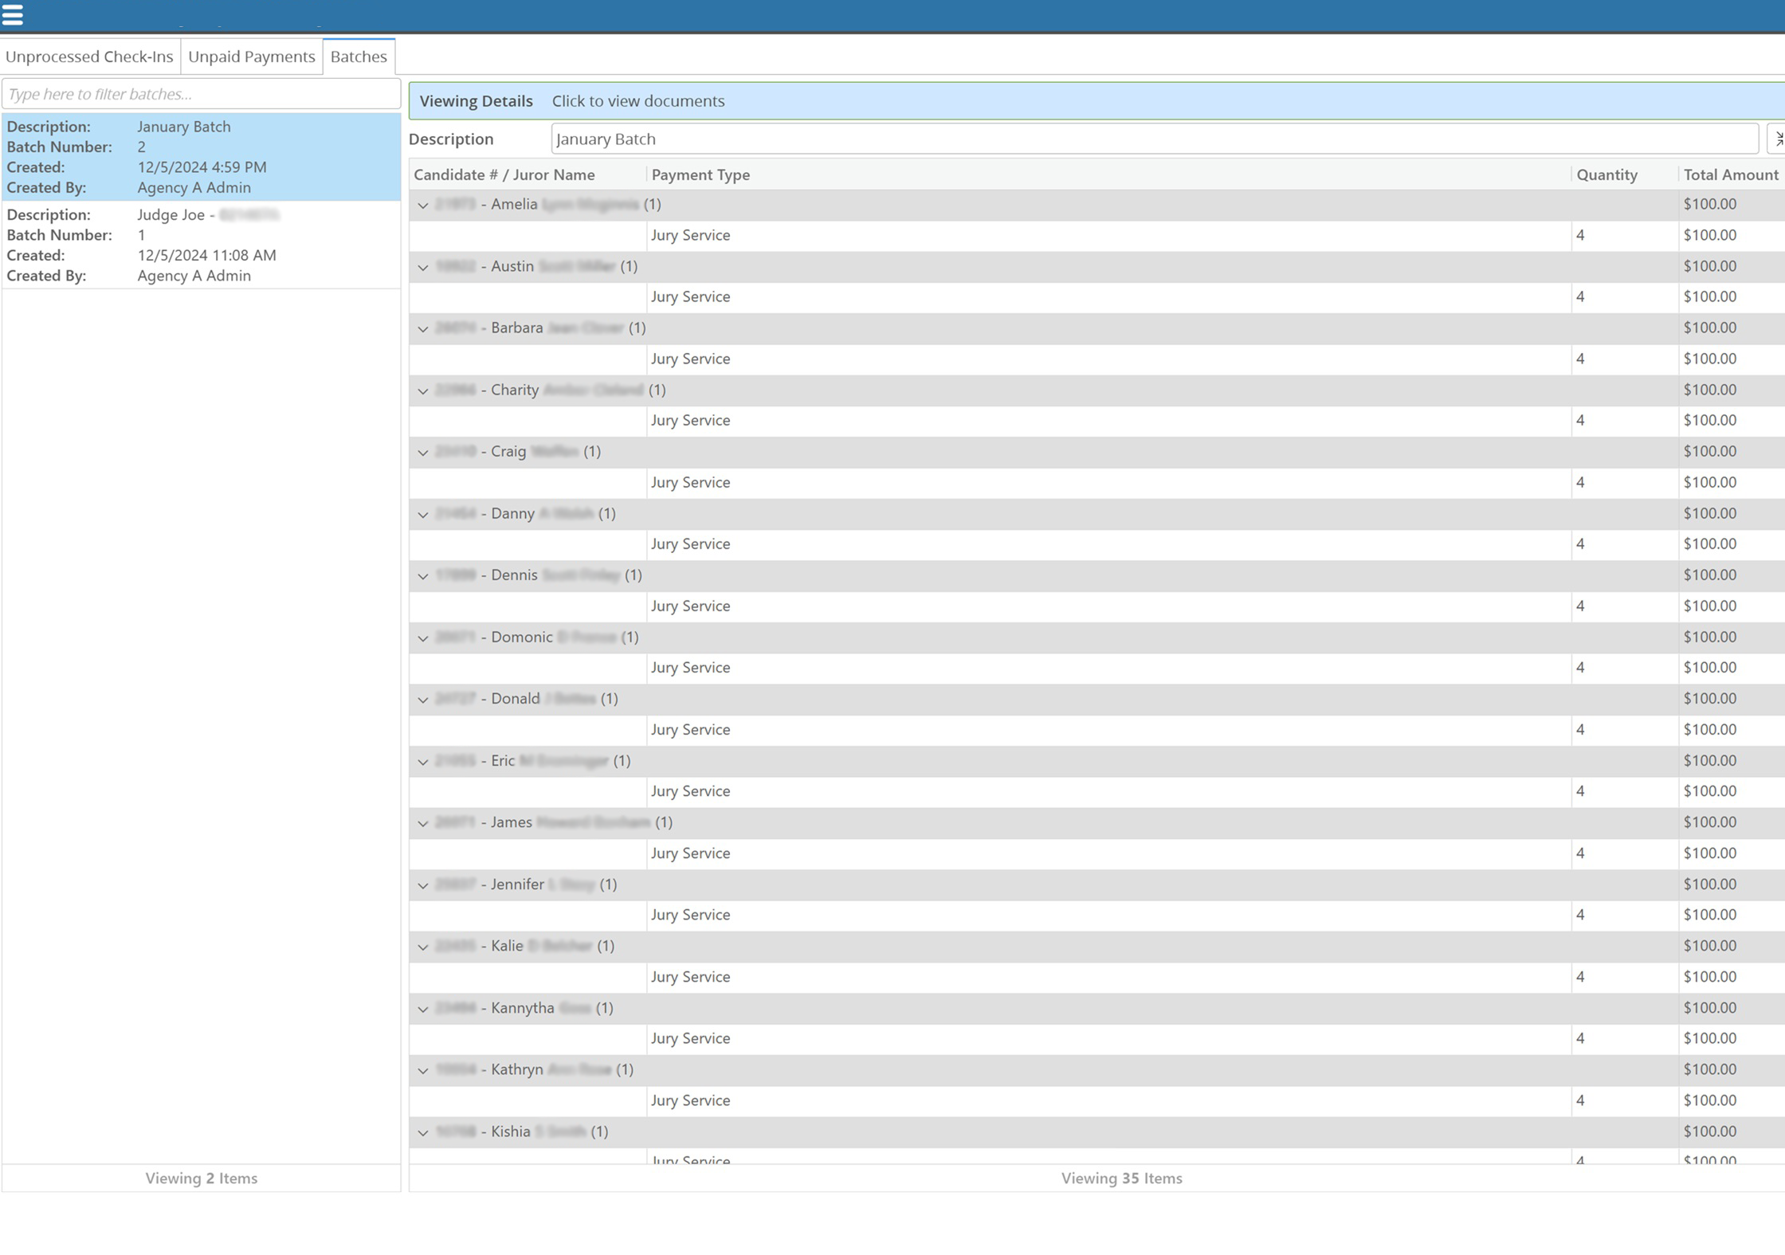The image size is (1785, 1255).
Task: Open the Unpaid Payments tab
Action: tap(252, 57)
